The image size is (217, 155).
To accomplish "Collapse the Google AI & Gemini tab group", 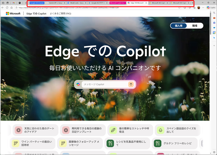I will pyautogui.click(x=37, y=3).
